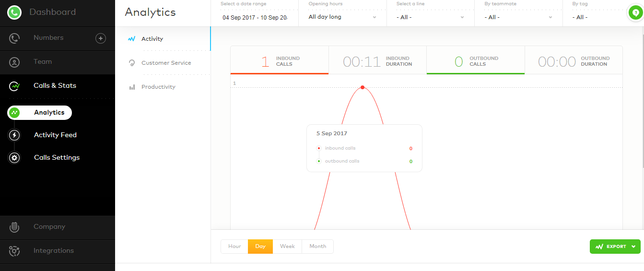The image size is (644, 271).
Task: Open Company section
Action: (x=49, y=227)
